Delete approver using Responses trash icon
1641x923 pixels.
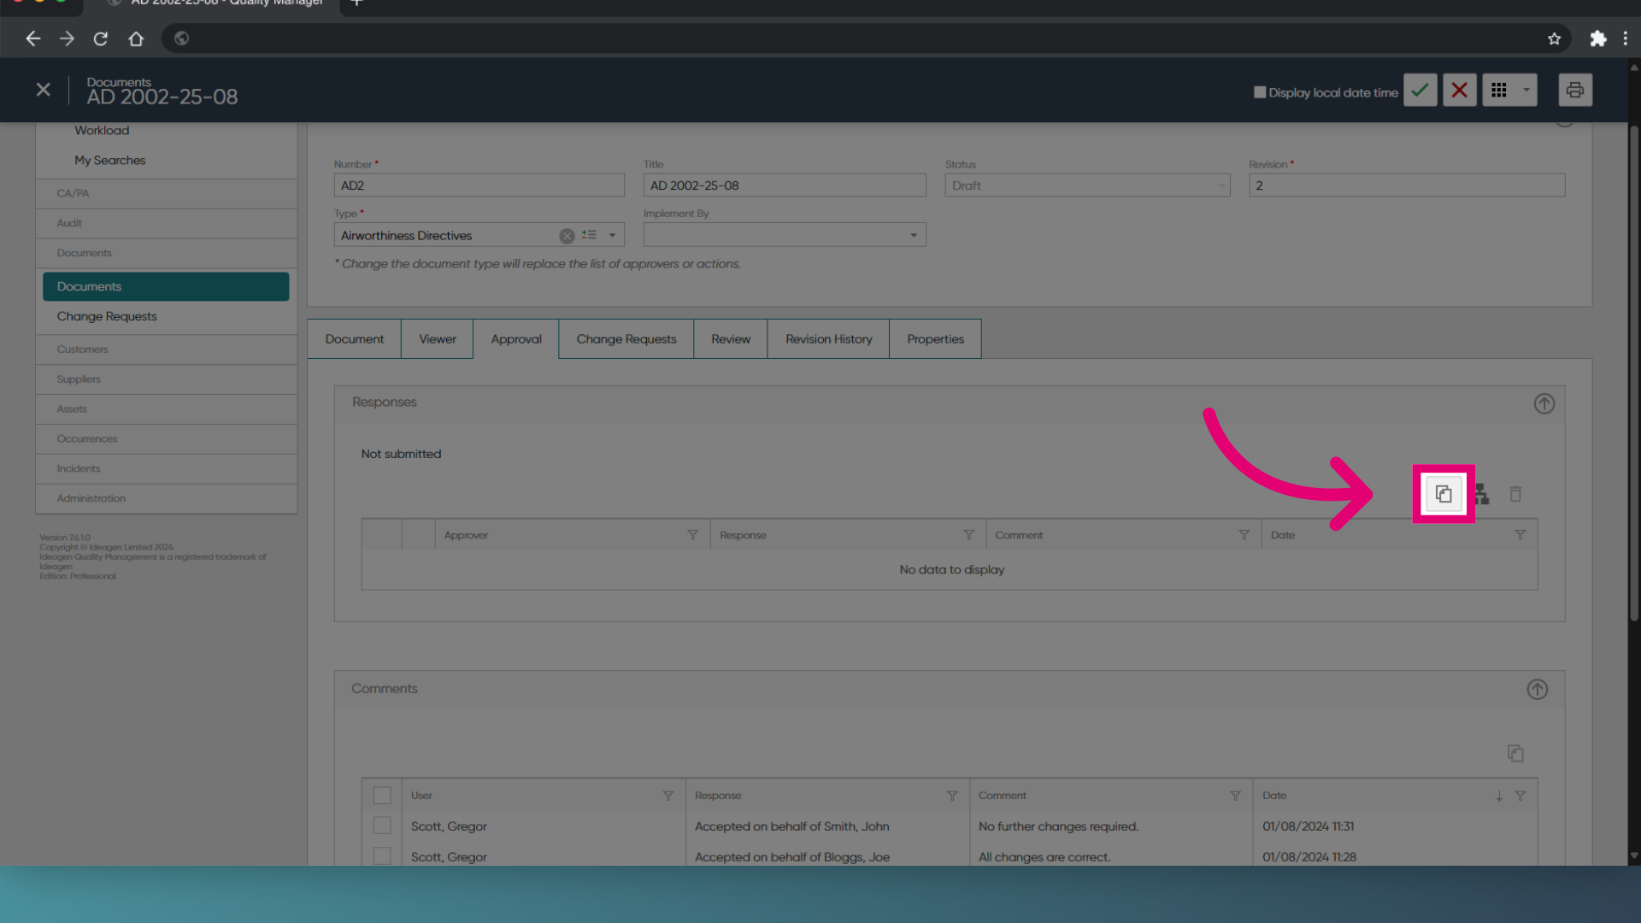tap(1515, 494)
